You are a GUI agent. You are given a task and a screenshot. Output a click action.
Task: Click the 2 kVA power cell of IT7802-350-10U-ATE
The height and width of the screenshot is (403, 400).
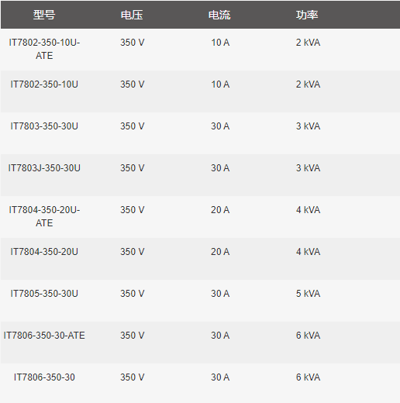pyautogui.click(x=308, y=43)
